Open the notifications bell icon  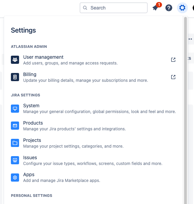click(x=155, y=8)
